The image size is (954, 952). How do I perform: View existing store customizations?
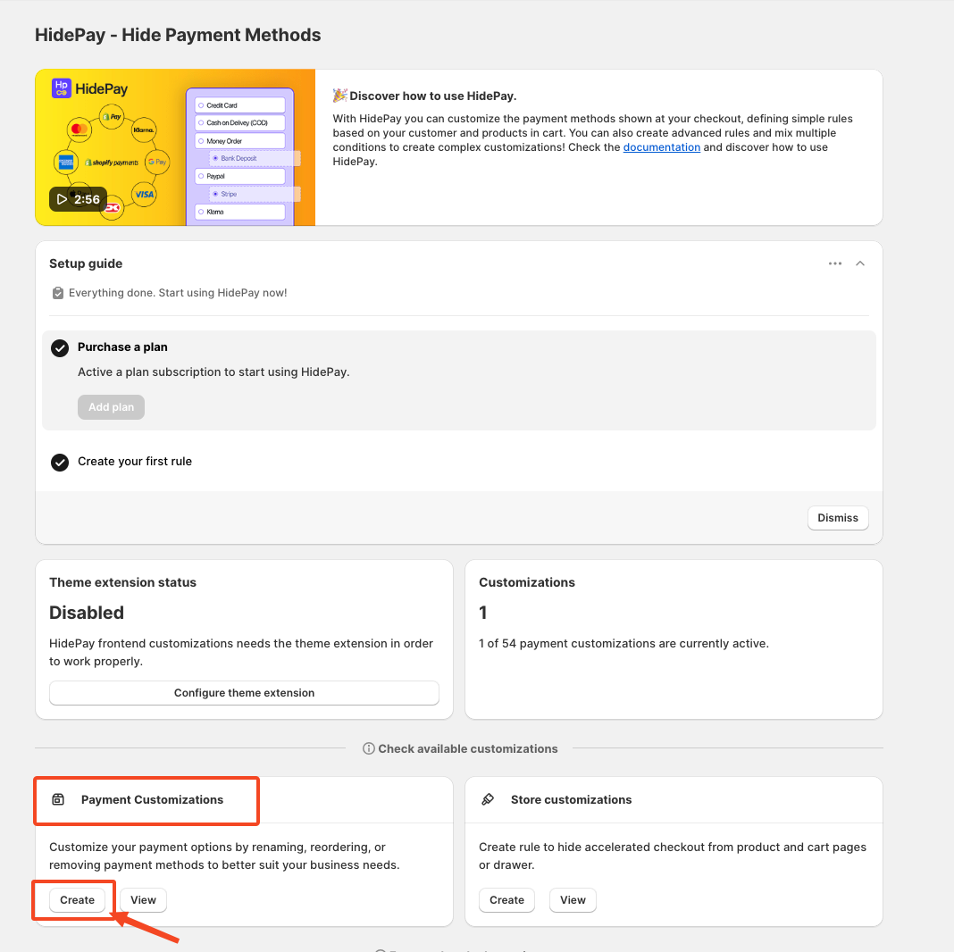573,899
